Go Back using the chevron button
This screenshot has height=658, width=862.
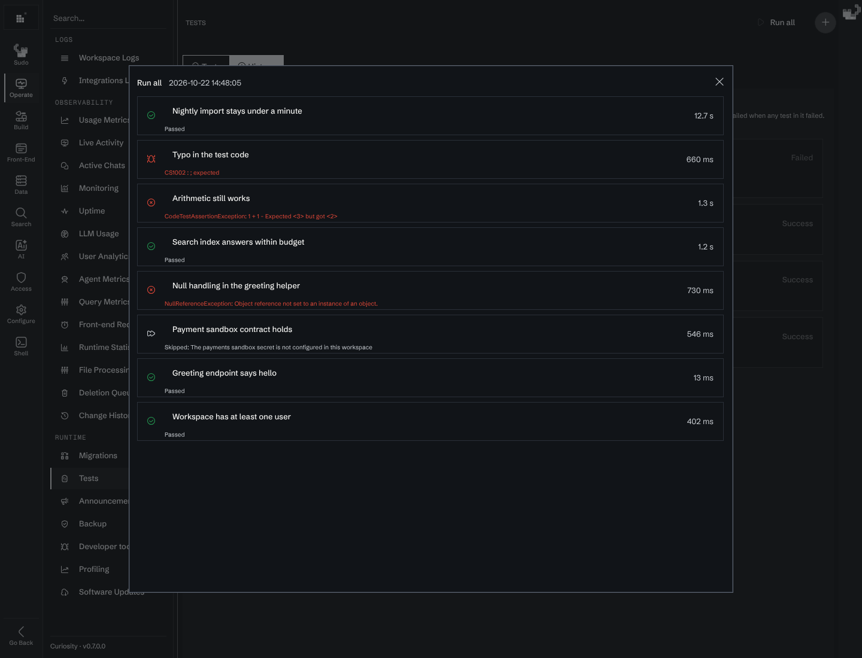click(x=21, y=635)
